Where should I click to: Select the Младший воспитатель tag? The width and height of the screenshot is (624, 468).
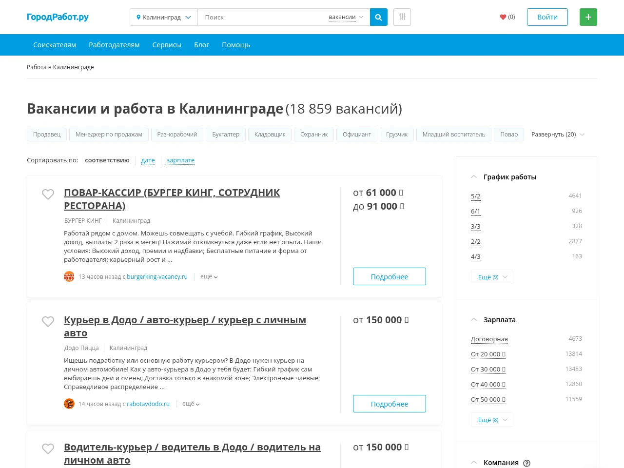click(454, 135)
